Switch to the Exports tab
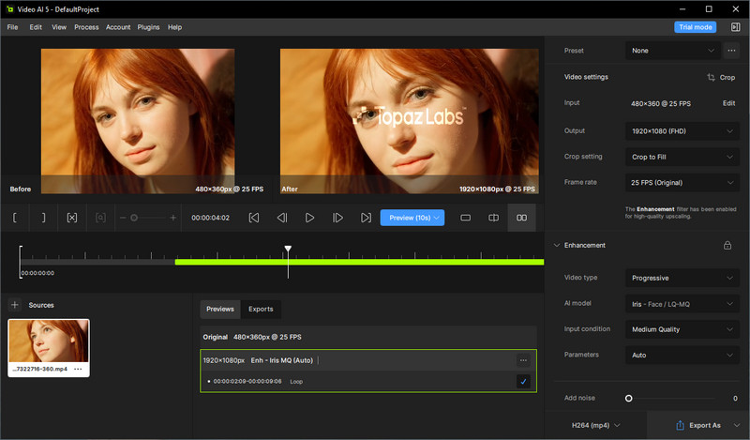This screenshot has height=440, width=750. [261, 310]
